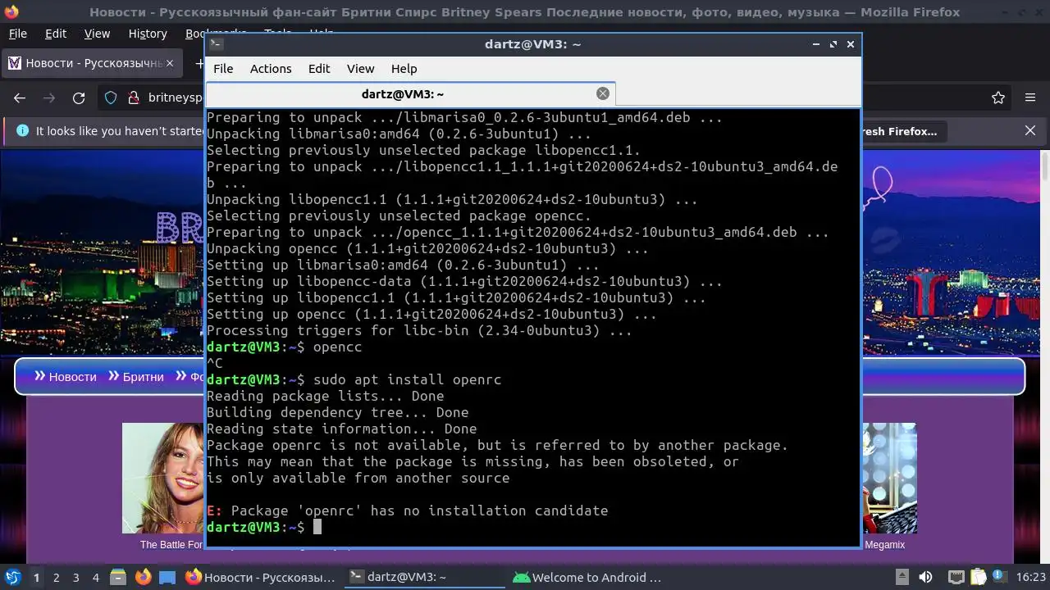The width and height of the screenshot is (1050, 590).
Task: Activate the Firefox Новости taskbar entry
Action: tap(261, 577)
